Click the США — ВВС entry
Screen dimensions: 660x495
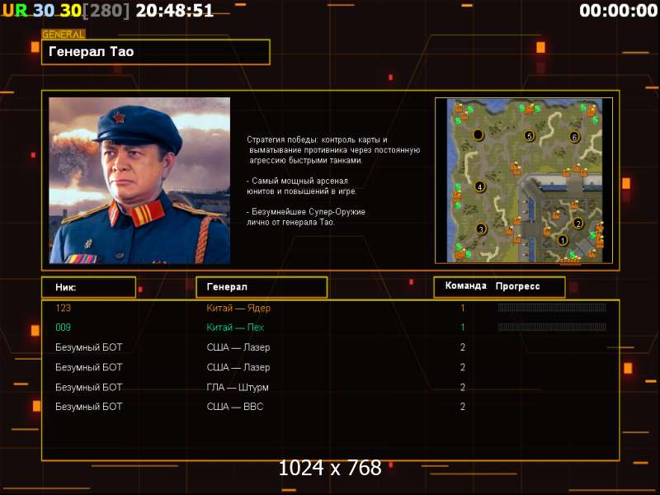235,407
